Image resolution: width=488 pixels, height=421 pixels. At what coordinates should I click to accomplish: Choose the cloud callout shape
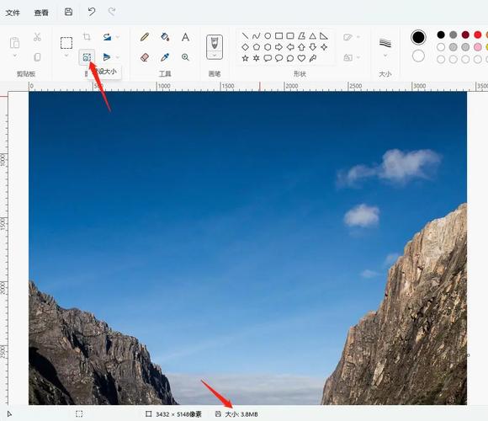(290, 58)
